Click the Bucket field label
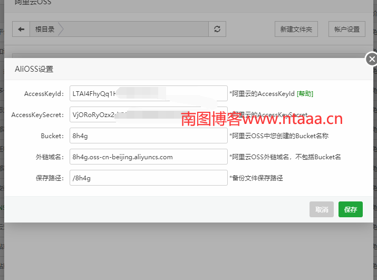Viewport: 377px width, 280px height. coord(52,136)
